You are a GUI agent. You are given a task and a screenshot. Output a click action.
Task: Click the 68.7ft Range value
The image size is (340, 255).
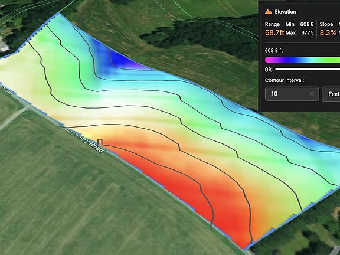(274, 32)
